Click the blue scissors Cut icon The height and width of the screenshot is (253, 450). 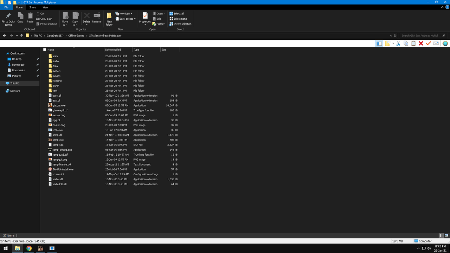pos(398,44)
